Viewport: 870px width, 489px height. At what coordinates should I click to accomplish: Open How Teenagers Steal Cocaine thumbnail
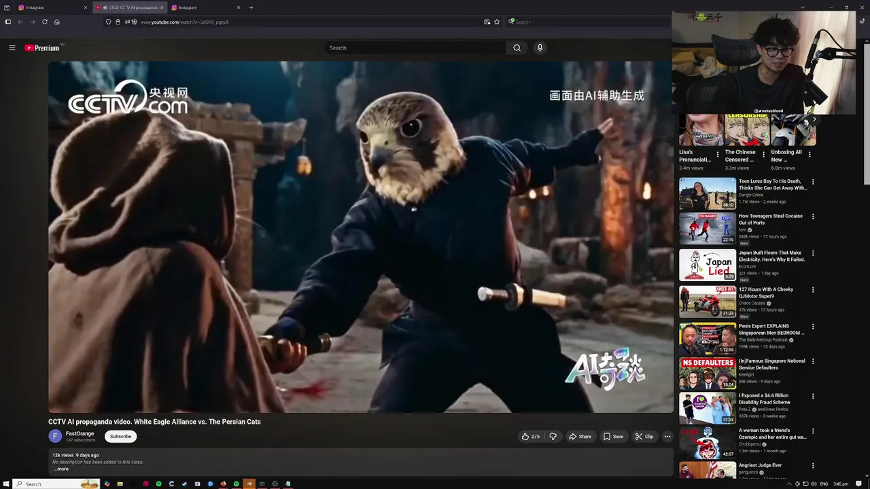point(707,228)
